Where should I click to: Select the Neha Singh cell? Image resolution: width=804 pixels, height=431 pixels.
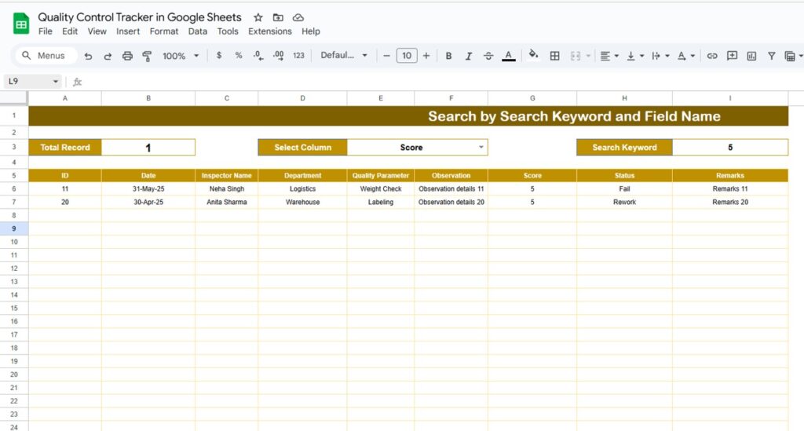point(227,188)
